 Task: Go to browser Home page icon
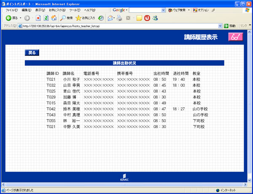[x=54, y=18]
